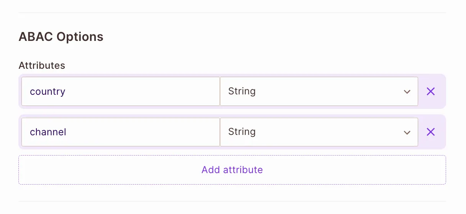The image size is (466, 214).
Task: Click the ABAC Options heading
Action: [x=61, y=37]
